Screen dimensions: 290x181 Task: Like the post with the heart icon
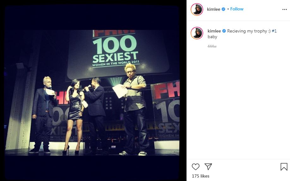196,167
